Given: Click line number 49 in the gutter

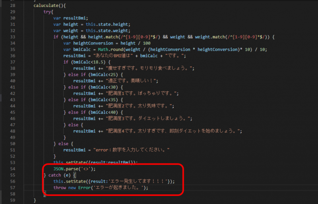Looking at the screenshot, I should pyautogui.click(x=12, y=138).
